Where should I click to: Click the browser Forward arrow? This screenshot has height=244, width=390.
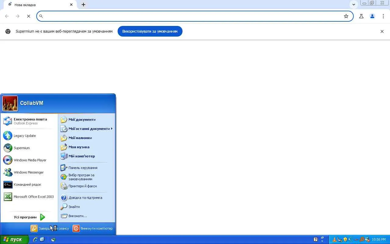pyautogui.click(x=18, y=16)
